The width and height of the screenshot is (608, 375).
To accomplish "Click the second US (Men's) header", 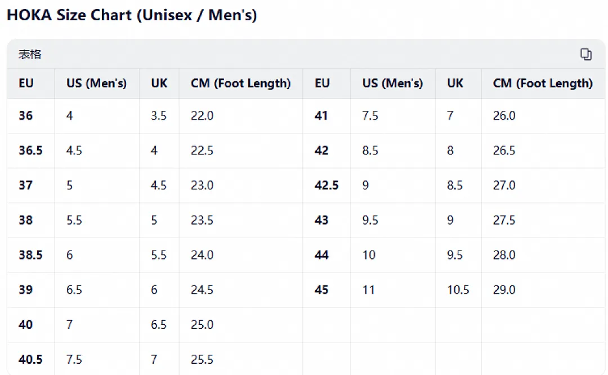I will pyautogui.click(x=392, y=83).
